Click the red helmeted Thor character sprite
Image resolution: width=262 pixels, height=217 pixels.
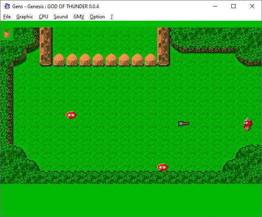pyautogui.click(x=248, y=124)
